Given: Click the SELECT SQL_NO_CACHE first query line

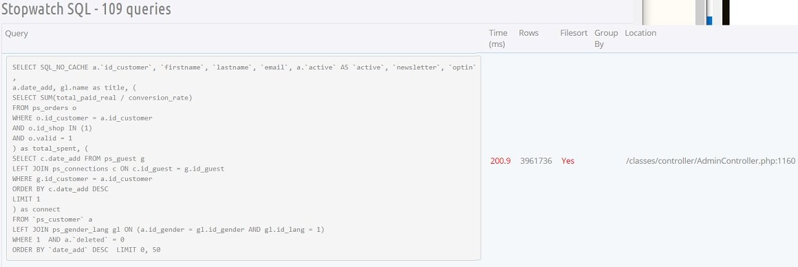Looking at the screenshot, I should point(244,67).
